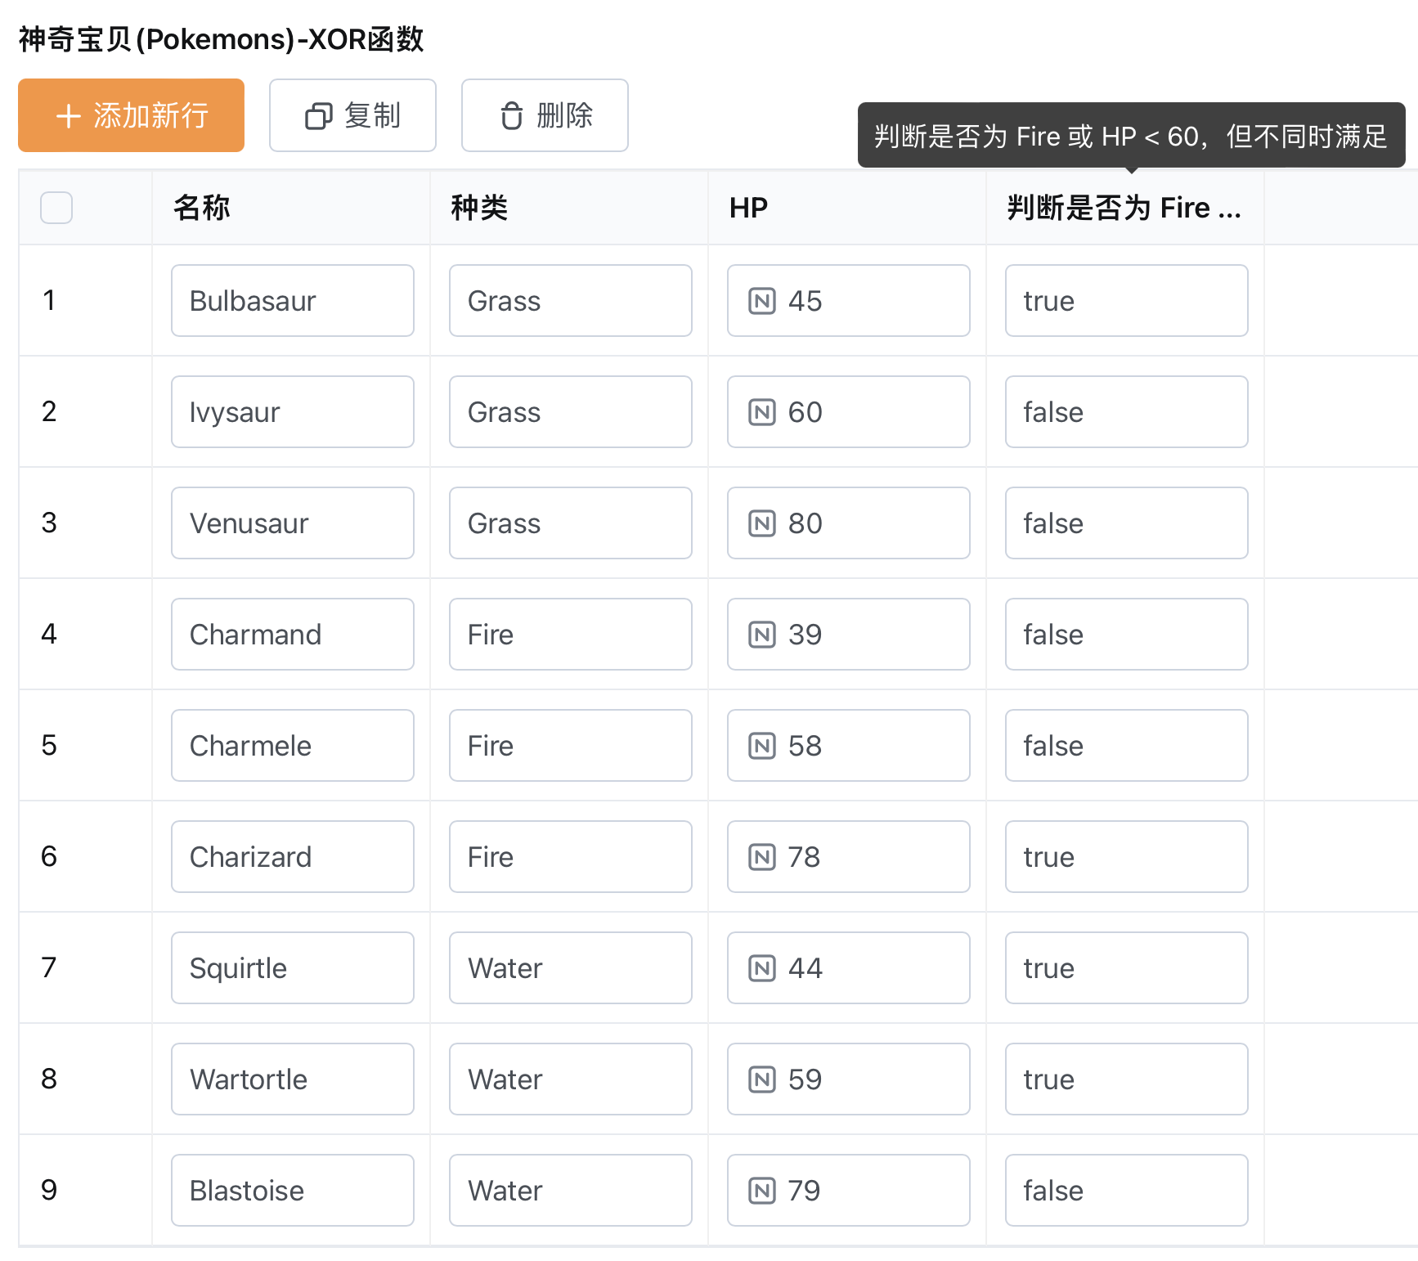Click the Water type field for Wartortle

click(571, 1079)
